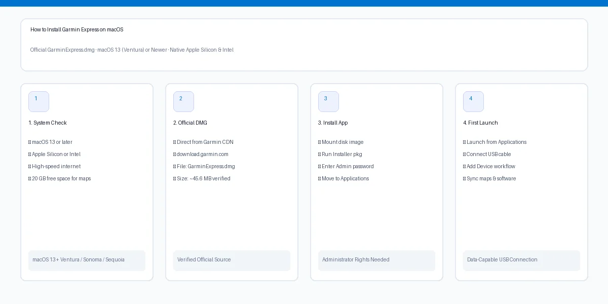The height and width of the screenshot is (304, 608).
Task: Click 'Size: ~45.6 MB verified' bullet
Action: coord(202,178)
